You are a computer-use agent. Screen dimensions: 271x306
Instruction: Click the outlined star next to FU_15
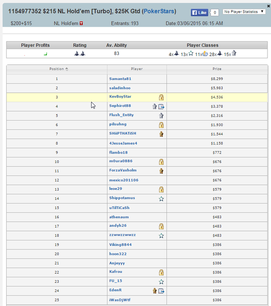tap(161, 282)
